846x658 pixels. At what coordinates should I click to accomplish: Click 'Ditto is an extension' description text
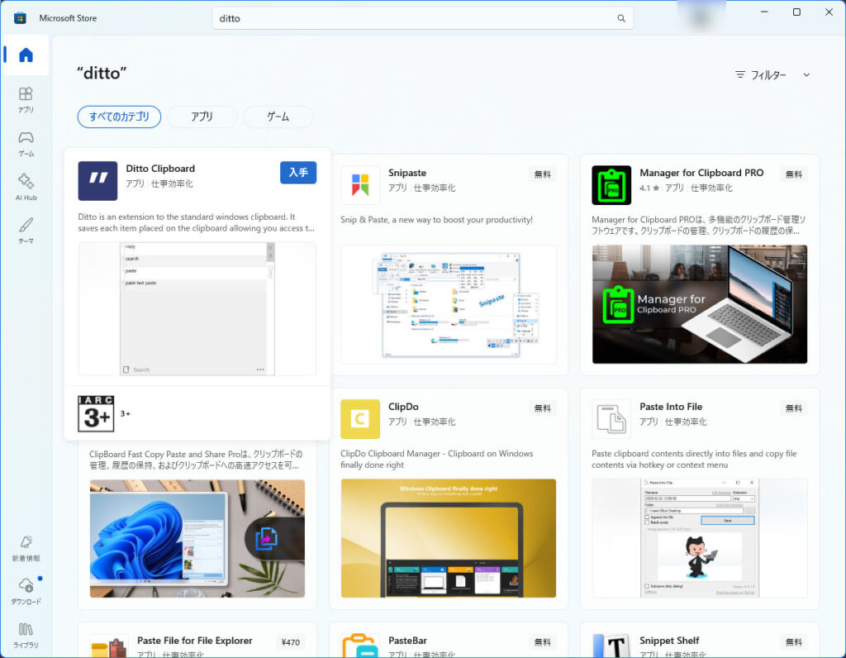tap(196, 222)
